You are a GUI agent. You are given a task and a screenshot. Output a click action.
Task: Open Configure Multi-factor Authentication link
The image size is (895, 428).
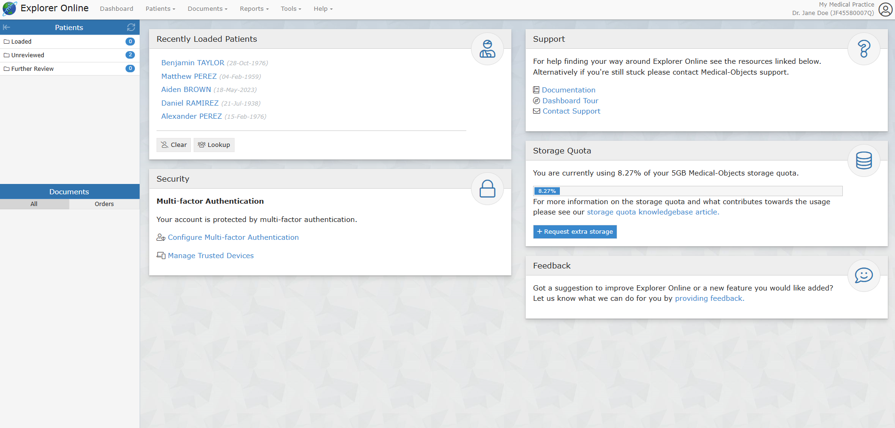(233, 237)
